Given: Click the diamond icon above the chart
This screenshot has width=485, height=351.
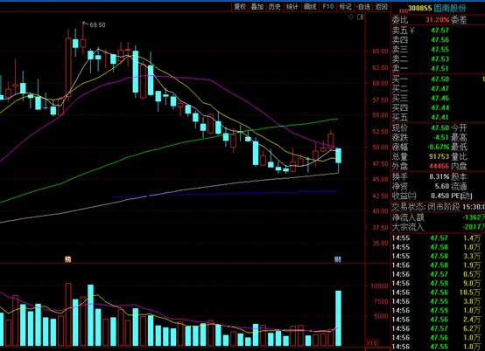Looking at the screenshot, I should [x=351, y=17].
